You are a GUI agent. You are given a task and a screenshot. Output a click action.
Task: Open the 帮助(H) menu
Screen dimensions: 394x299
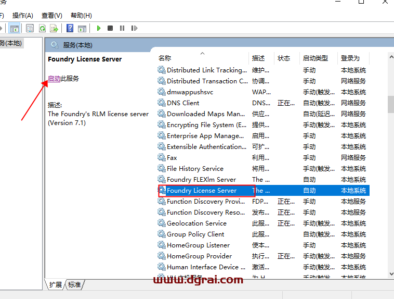point(81,16)
